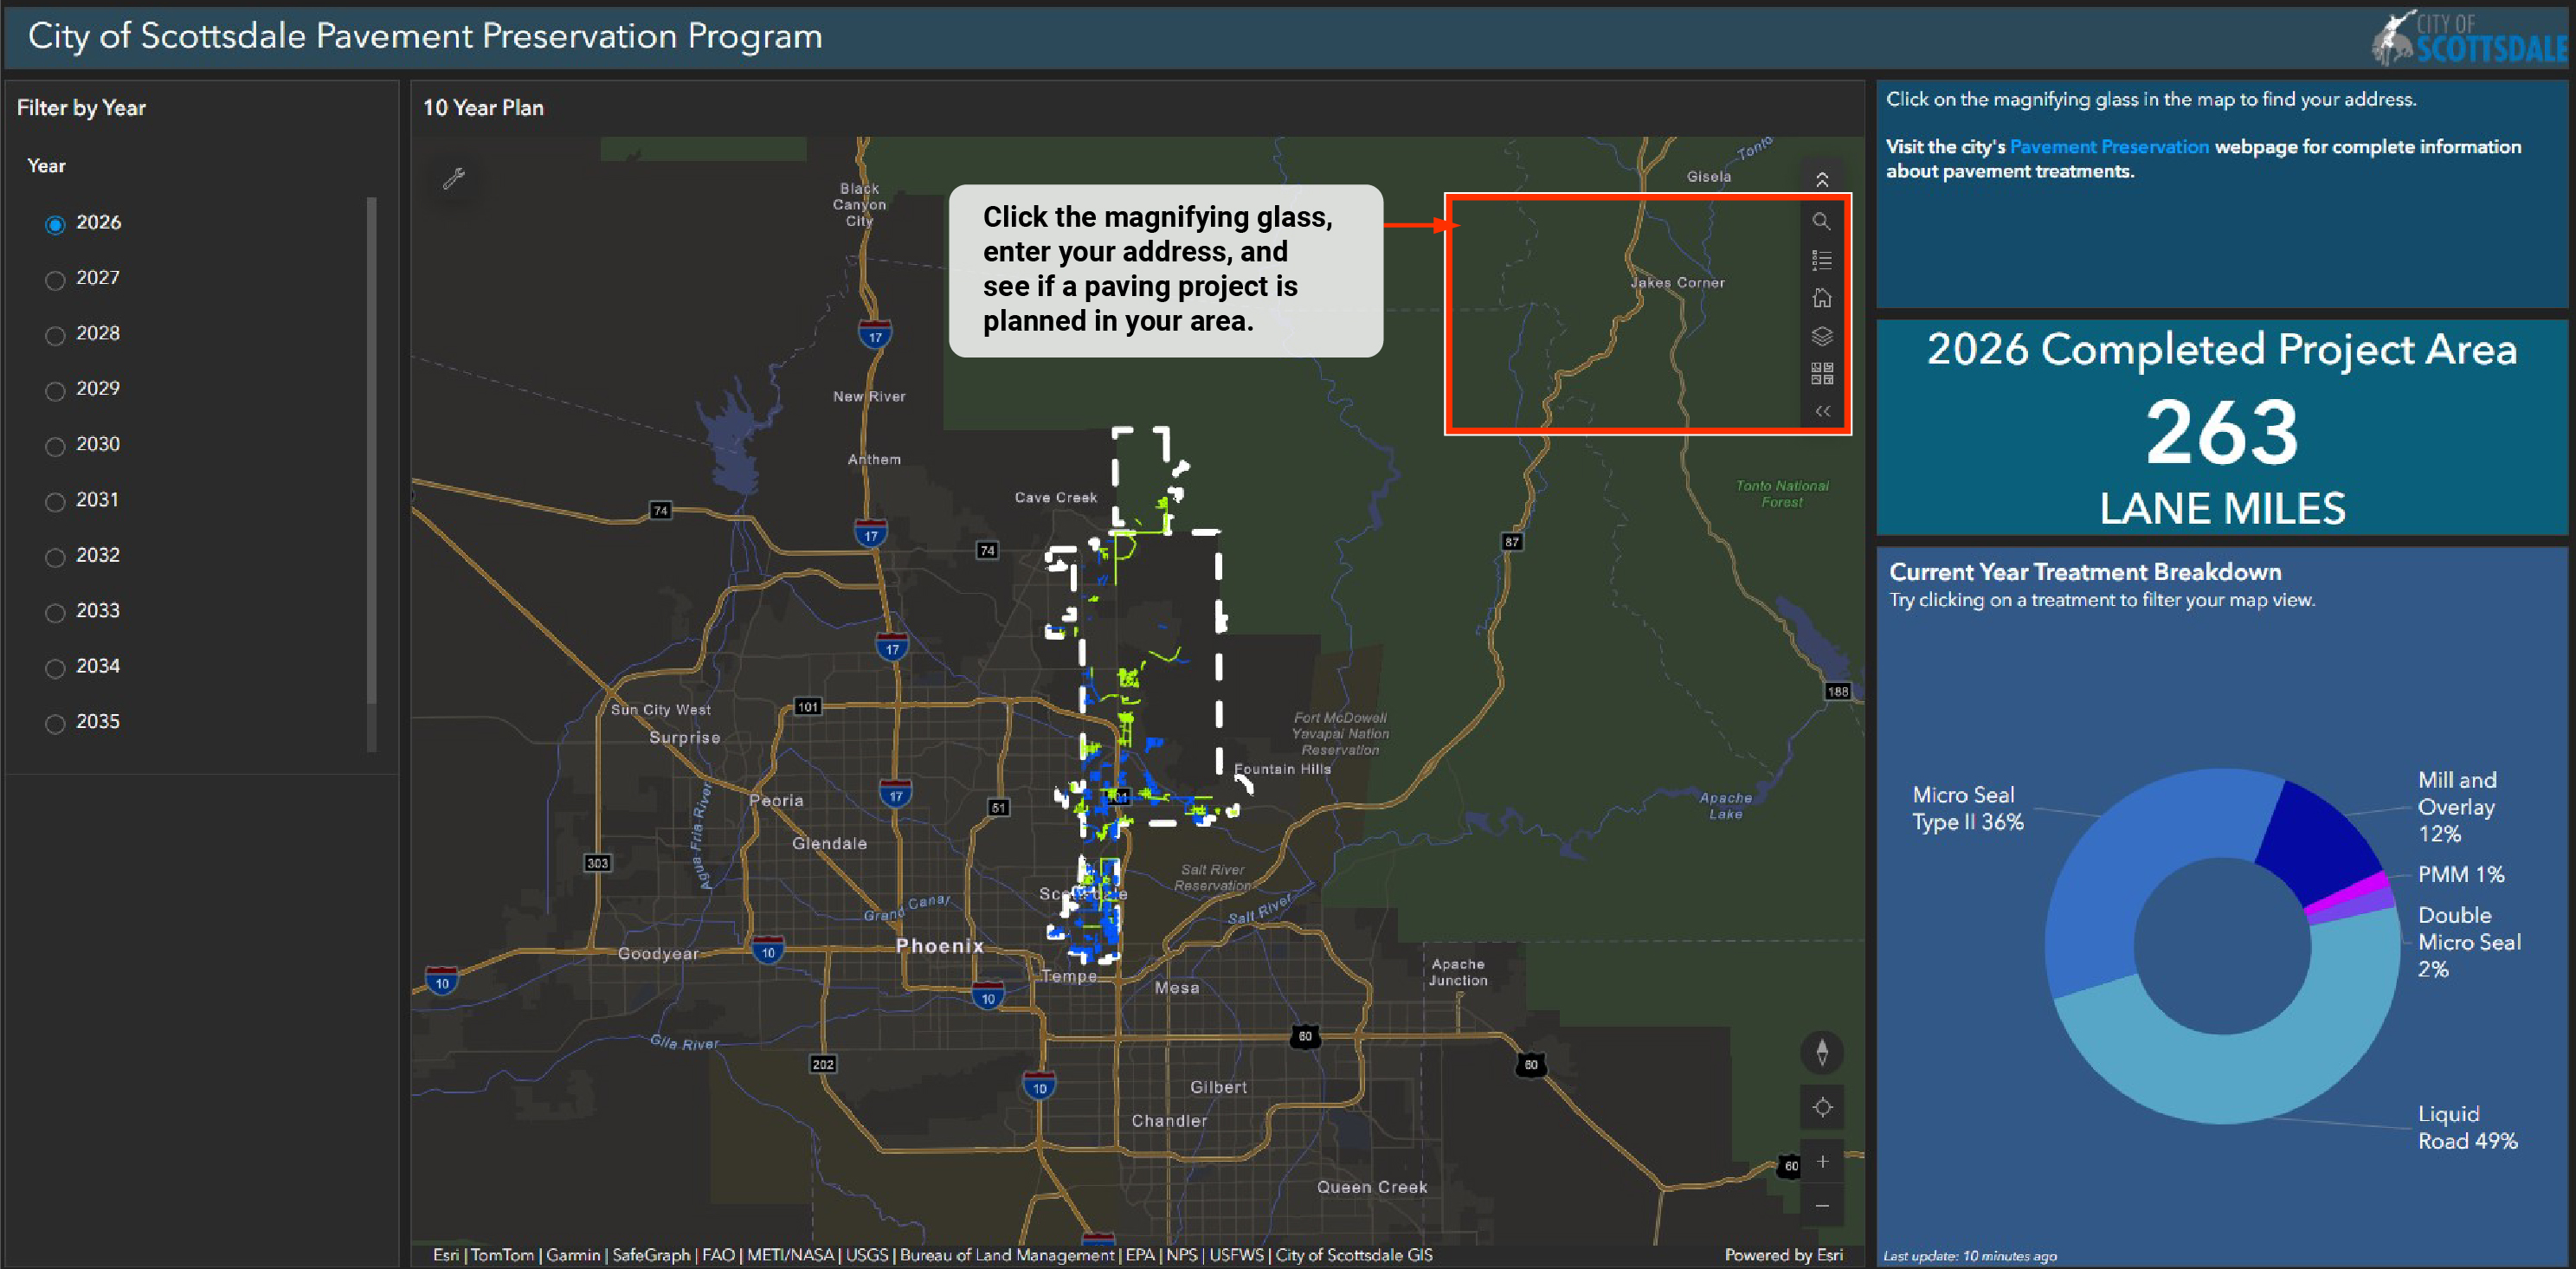This screenshot has width=2576, height=1269.
Task: Click the Tonto National Forest map label
Action: [1782, 494]
